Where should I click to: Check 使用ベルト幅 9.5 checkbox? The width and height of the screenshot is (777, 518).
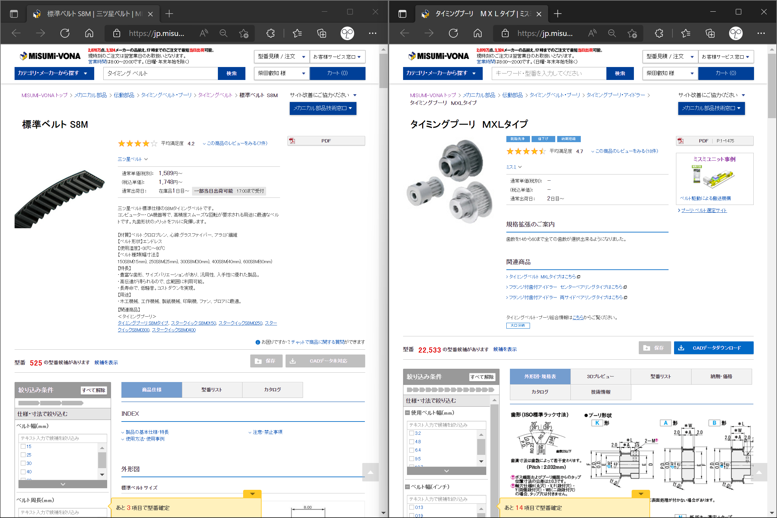coord(411,458)
